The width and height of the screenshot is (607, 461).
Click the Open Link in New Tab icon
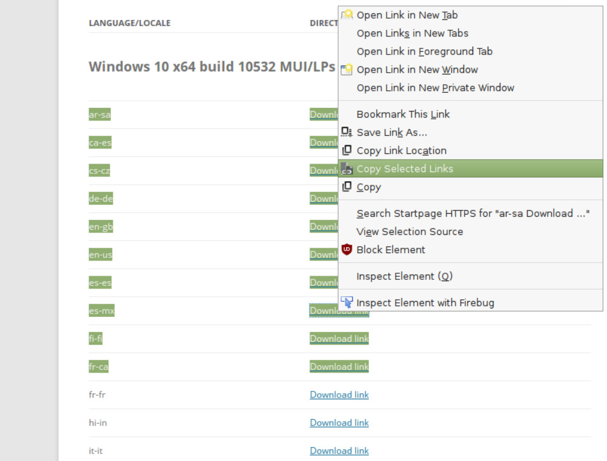pyautogui.click(x=347, y=15)
